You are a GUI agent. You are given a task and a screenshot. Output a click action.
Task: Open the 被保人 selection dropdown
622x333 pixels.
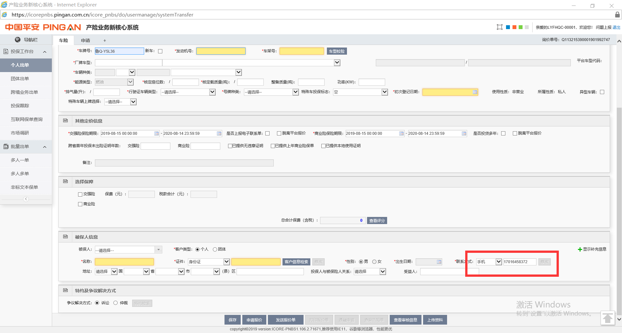(158, 250)
